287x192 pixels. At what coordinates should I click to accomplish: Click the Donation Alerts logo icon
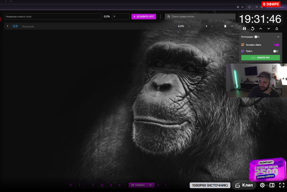click(243, 45)
